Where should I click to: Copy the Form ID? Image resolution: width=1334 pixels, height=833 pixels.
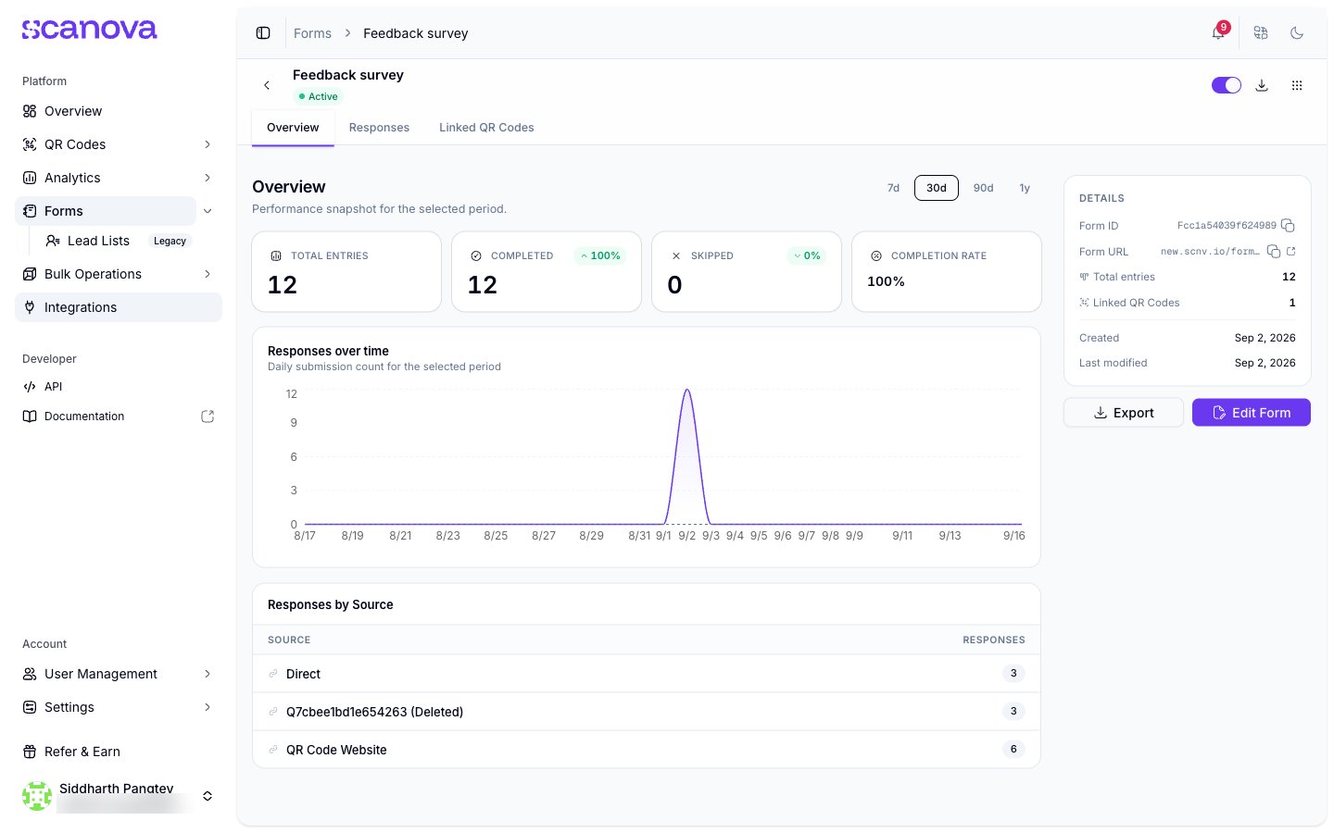(x=1288, y=226)
